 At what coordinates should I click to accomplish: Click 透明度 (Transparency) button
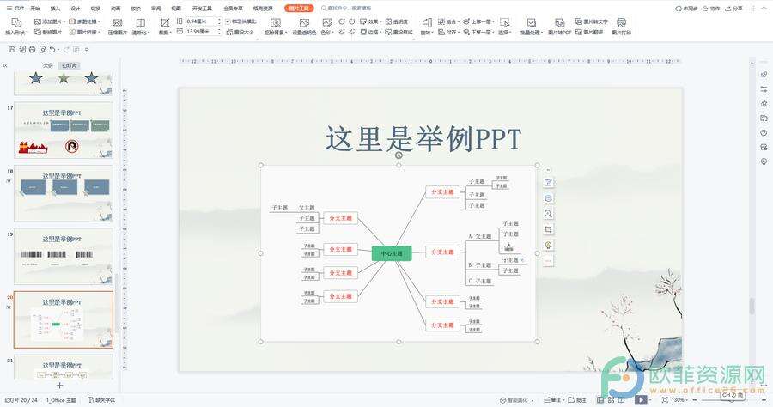[x=397, y=21]
